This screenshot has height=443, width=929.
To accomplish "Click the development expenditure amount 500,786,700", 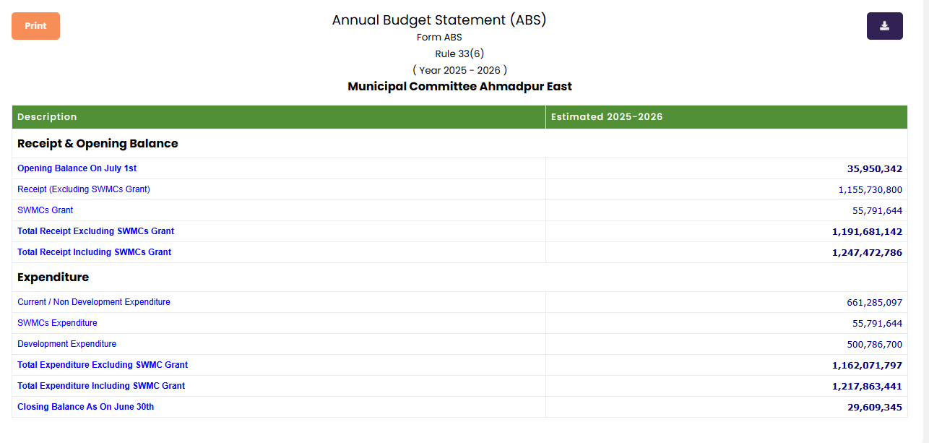I will [x=874, y=345].
